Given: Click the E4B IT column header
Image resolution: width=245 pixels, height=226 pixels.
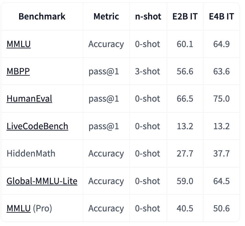Looking at the screenshot, I should pos(222,16).
